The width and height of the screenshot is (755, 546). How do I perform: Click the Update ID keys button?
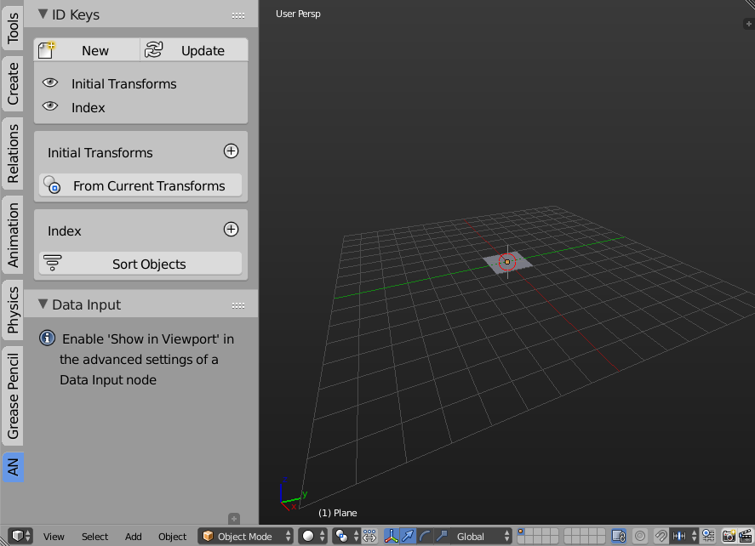194,50
